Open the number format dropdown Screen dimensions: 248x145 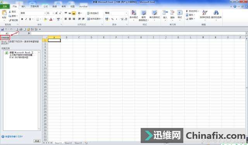coord(126,13)
